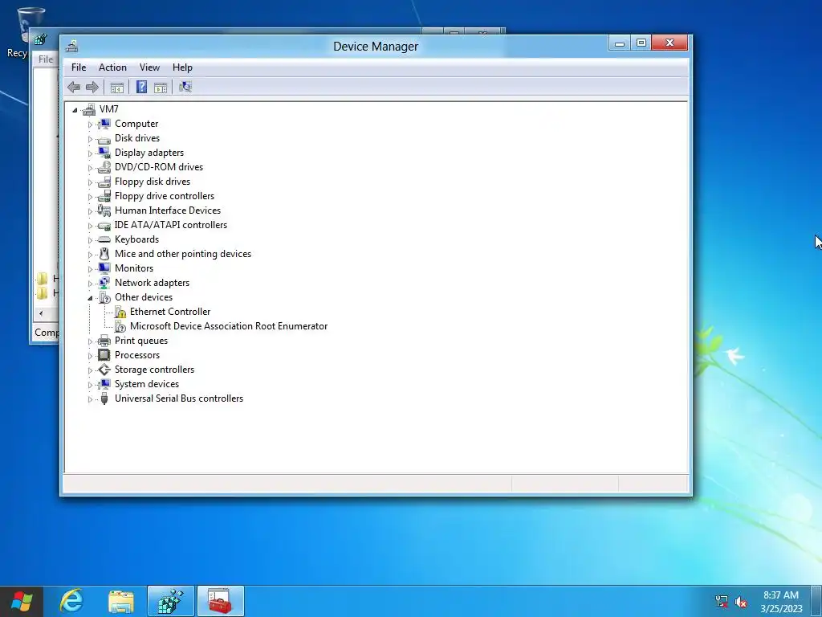Select the Other devices label

click(x=144, y=297)
